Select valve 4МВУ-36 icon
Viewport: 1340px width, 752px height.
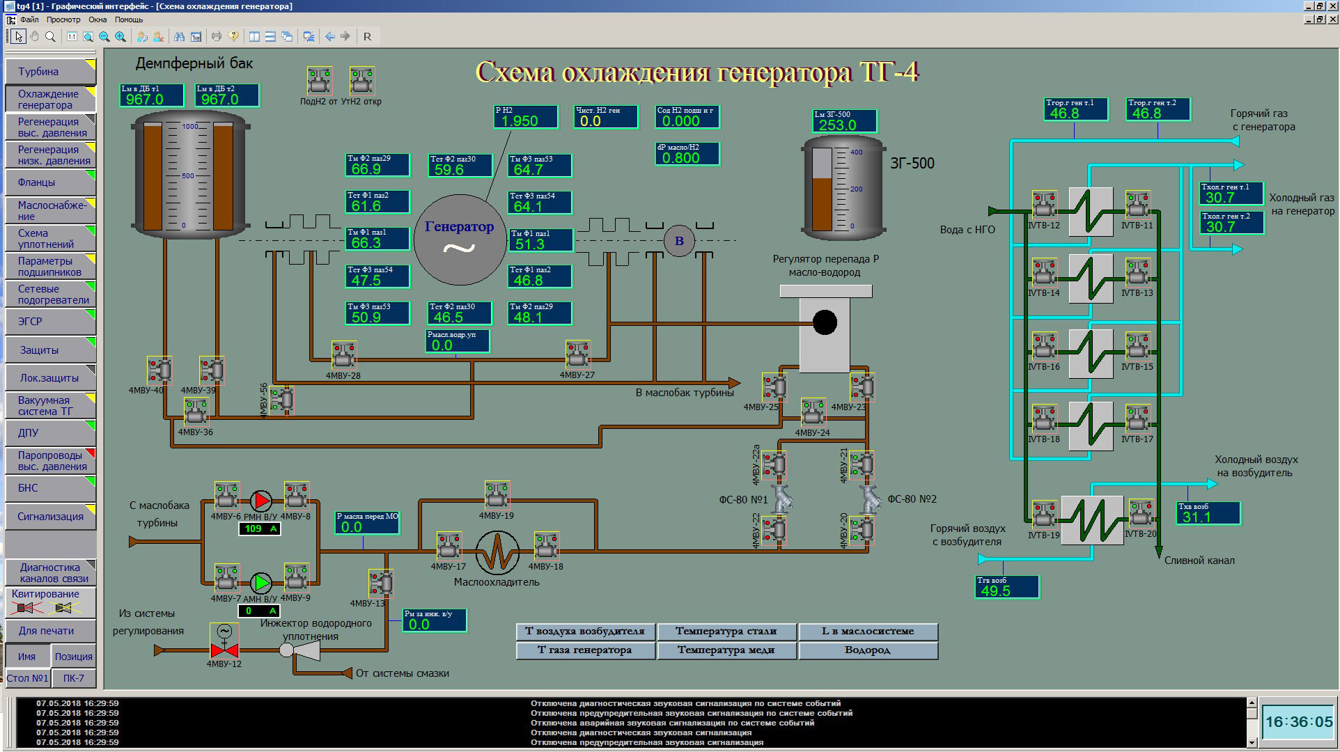[x=196, y=412]
